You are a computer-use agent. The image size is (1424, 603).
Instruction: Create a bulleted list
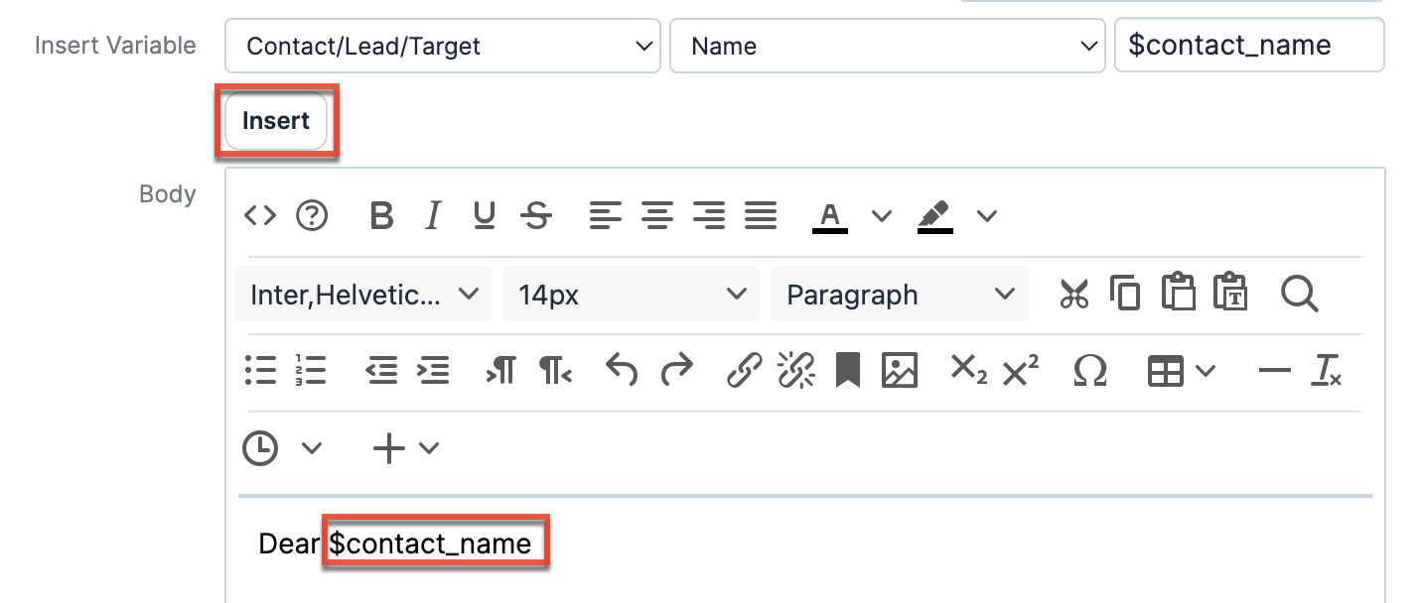pyautogui.click(x=260, y=371)
